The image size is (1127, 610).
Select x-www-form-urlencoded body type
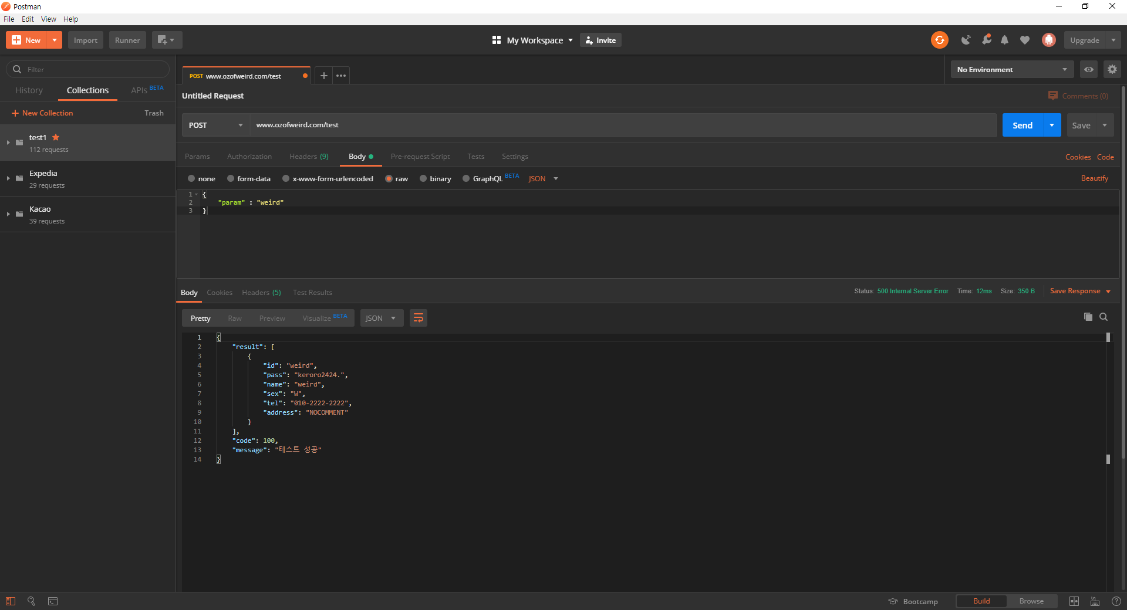286,178
